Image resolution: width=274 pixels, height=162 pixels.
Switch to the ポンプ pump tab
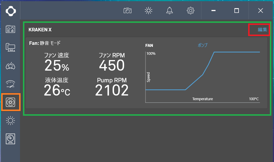(x=203, y=45)
